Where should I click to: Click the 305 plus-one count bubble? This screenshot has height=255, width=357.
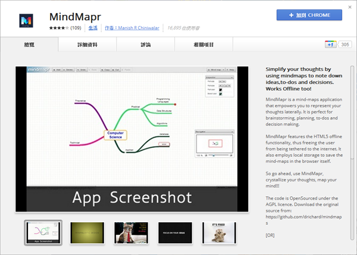tap(345, 45)
